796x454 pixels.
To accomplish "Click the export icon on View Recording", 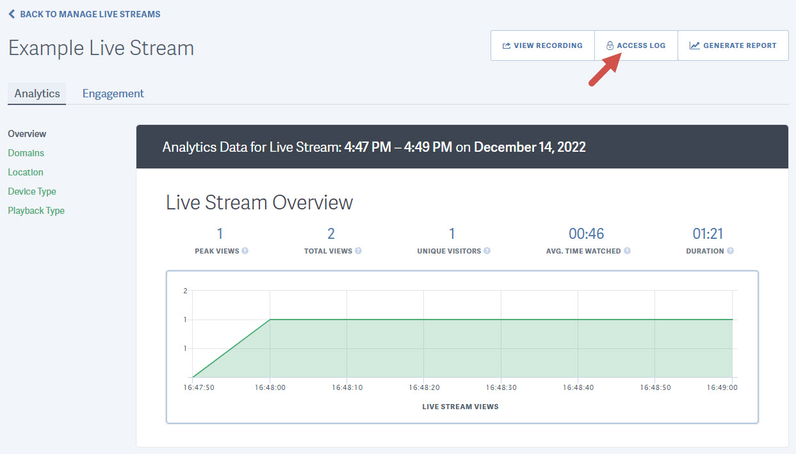I will pos(506,45).
